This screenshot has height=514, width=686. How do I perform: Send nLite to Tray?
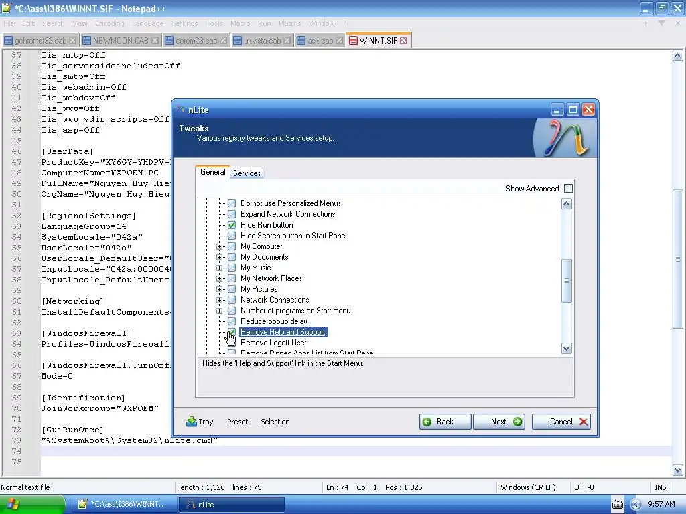pos(200,422)
